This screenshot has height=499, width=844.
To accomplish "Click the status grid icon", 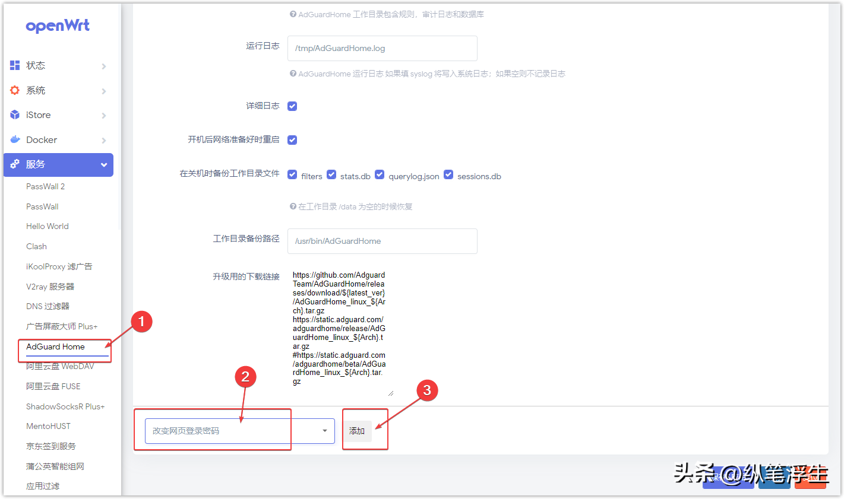I will (15, 65).
